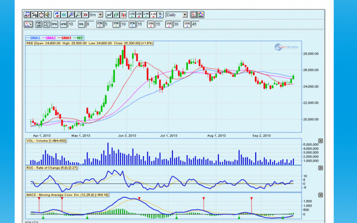Click the indicators icon starting second toolbar
This screenshot has height=223, width=357.
(29, 24)
